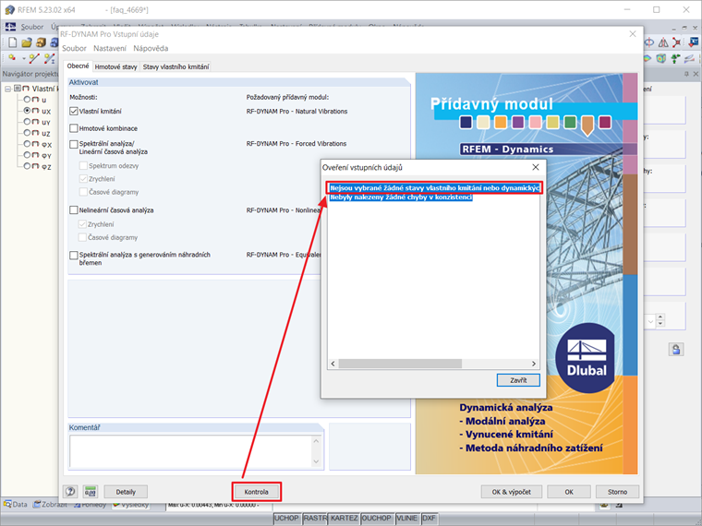
Task: Enable the Hmotové kombinace checkbox
Action: 74,128
